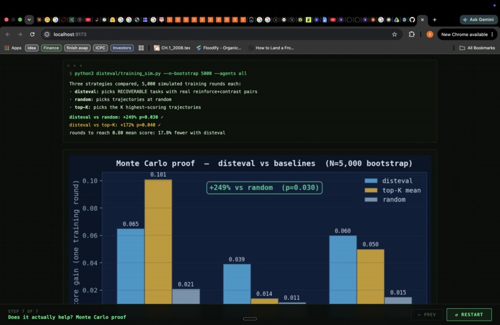The image size is (500, 325).
Task: Open the tab groups grid icon
Action: (141, 48)
